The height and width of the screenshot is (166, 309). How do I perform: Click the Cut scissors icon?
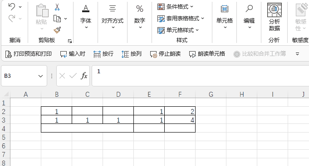[x=57, y=7]
